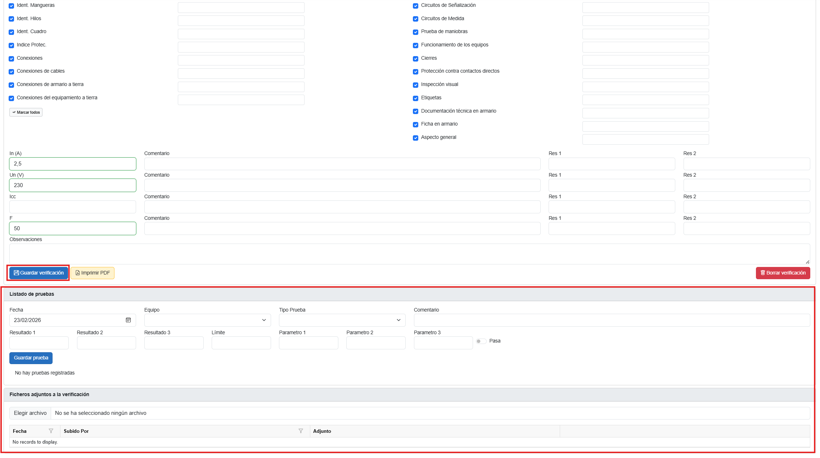
Task: Click Borrar verificación trash button
Action: 783,273
